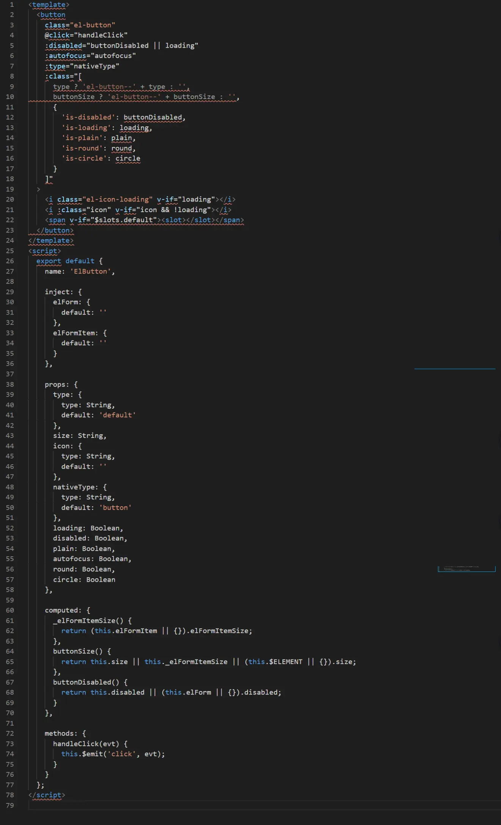Click this.$ELEMENT in the return statement
Screen dimensions: 501x825
click(x=276, y=662)
